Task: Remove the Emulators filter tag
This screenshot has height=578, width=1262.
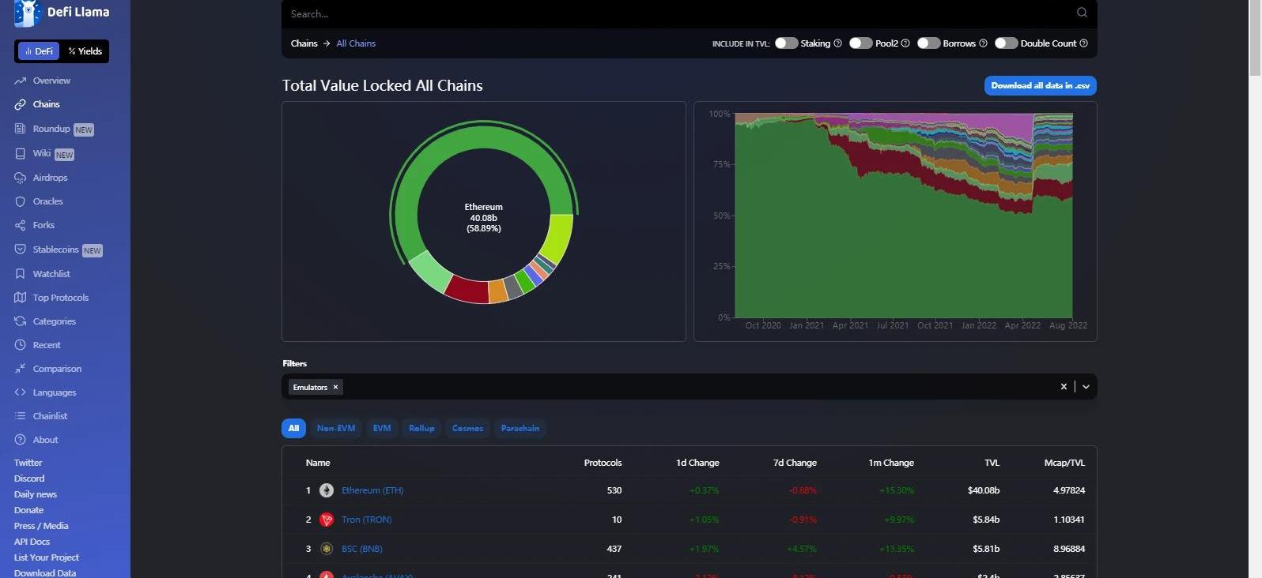Action: (x=335, y=387)
